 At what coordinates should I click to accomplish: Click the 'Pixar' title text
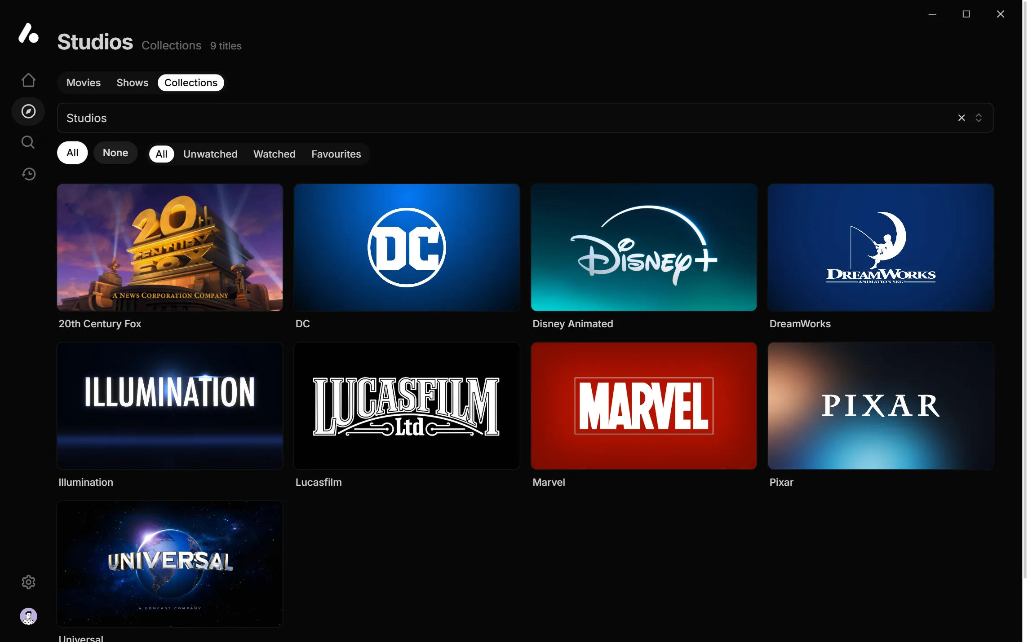781,482
